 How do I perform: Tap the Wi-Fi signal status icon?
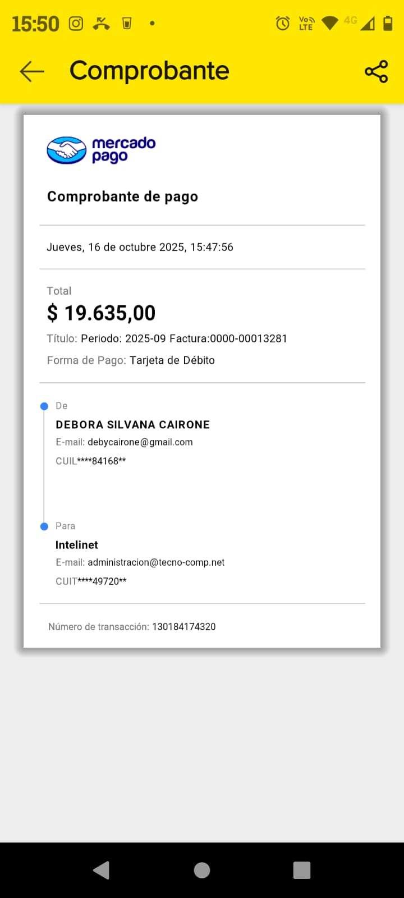(330, 23)
